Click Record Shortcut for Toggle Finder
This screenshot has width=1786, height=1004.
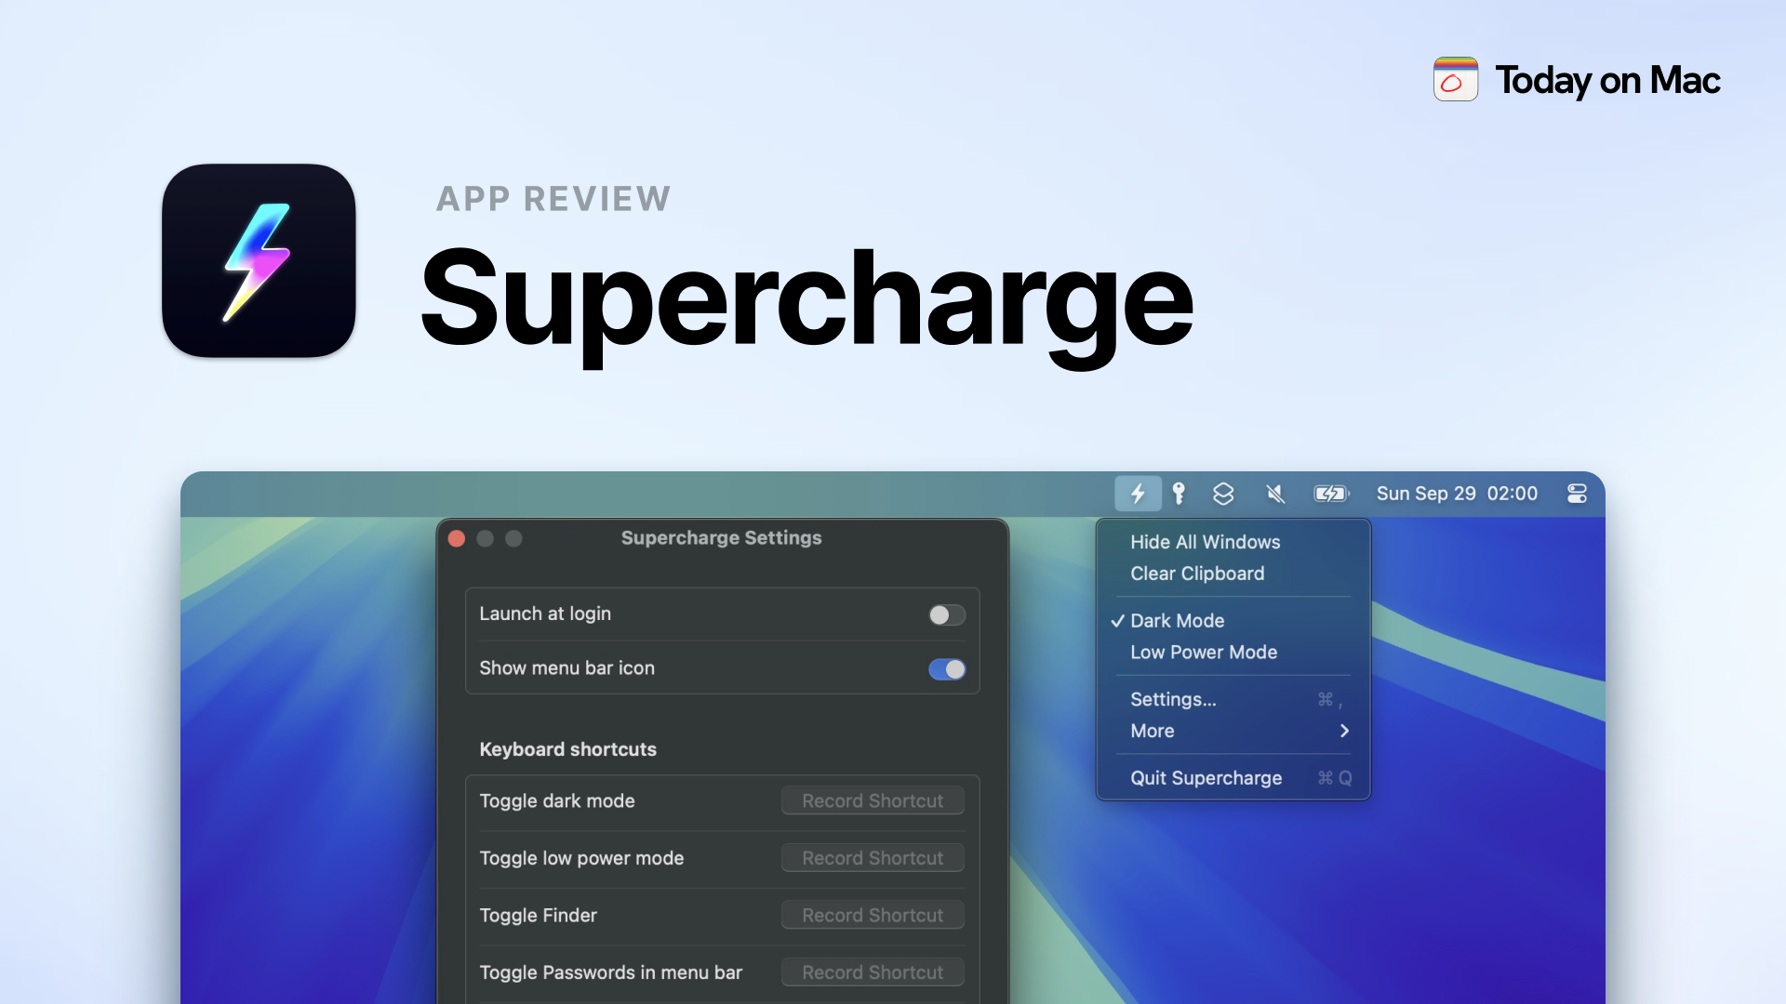pyautogui.click(x=872, y=915)
